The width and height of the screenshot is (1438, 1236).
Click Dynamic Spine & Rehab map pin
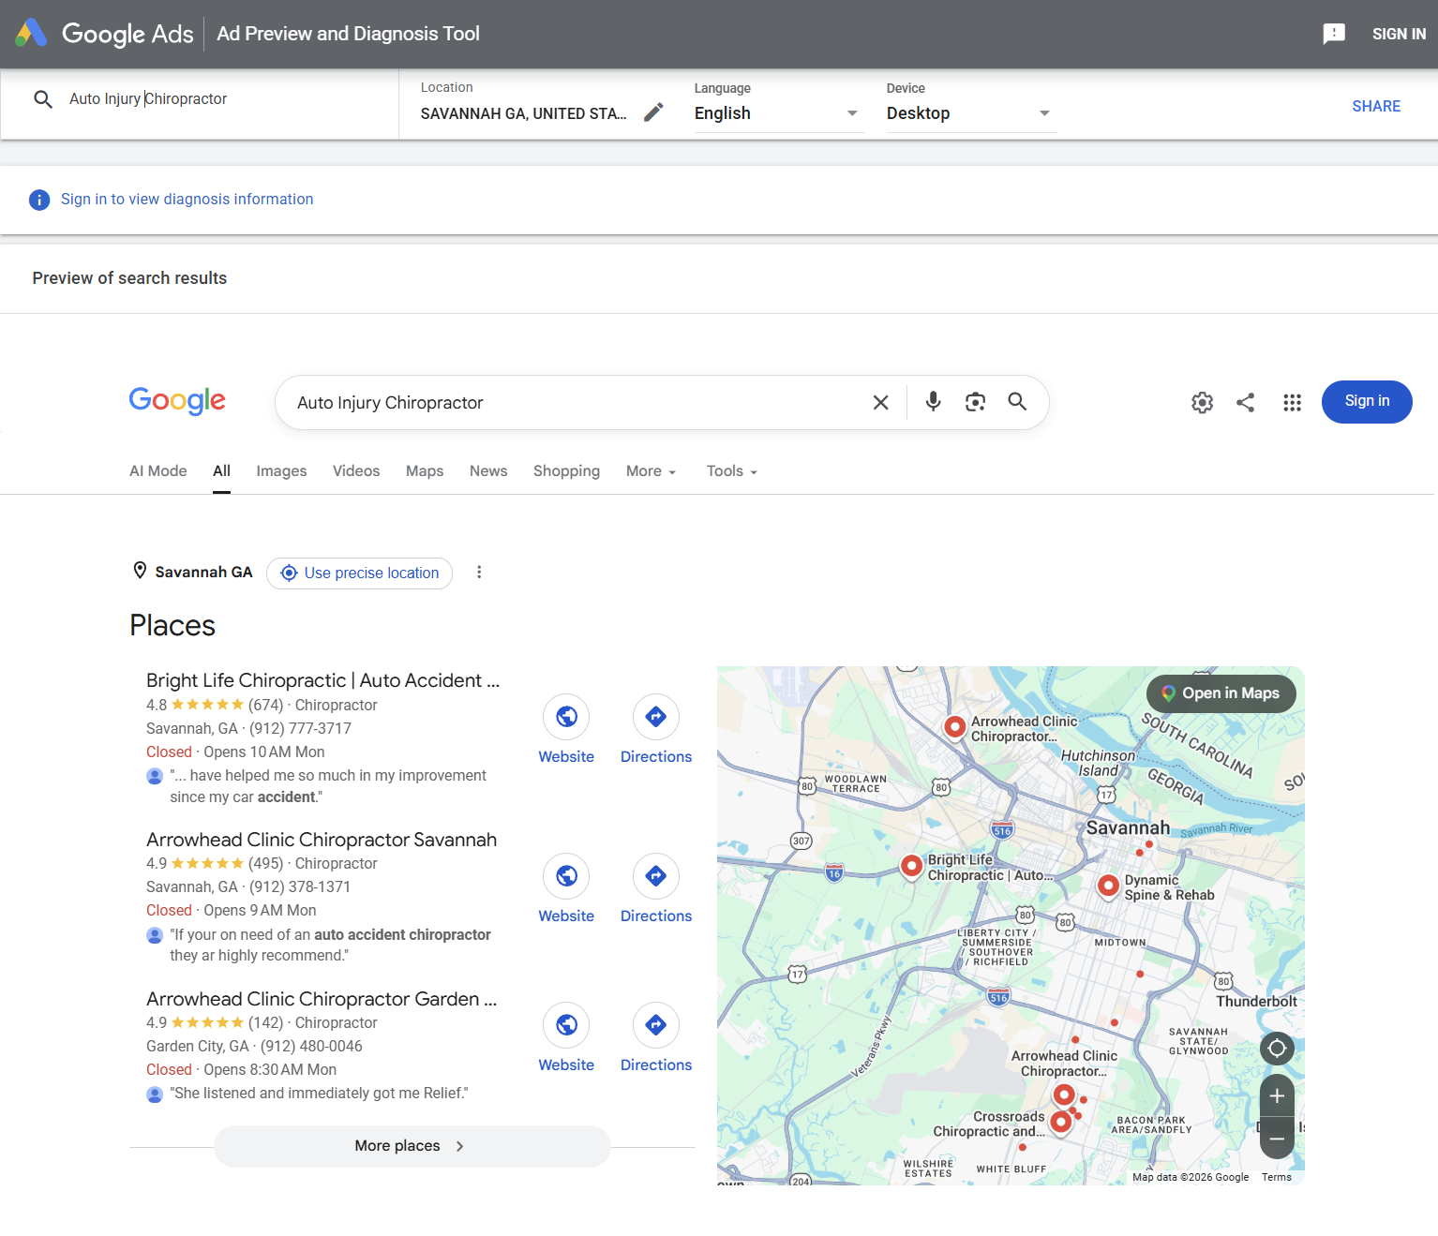coord(1108,886)
